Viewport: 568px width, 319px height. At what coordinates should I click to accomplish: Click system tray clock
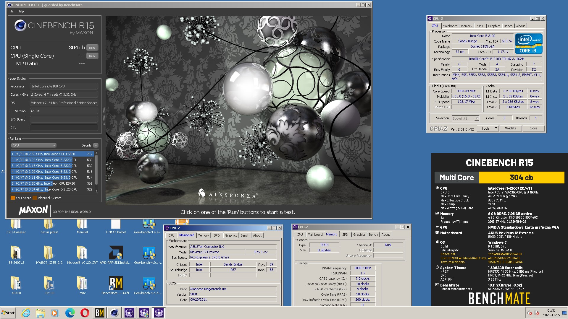pos(551,313)
